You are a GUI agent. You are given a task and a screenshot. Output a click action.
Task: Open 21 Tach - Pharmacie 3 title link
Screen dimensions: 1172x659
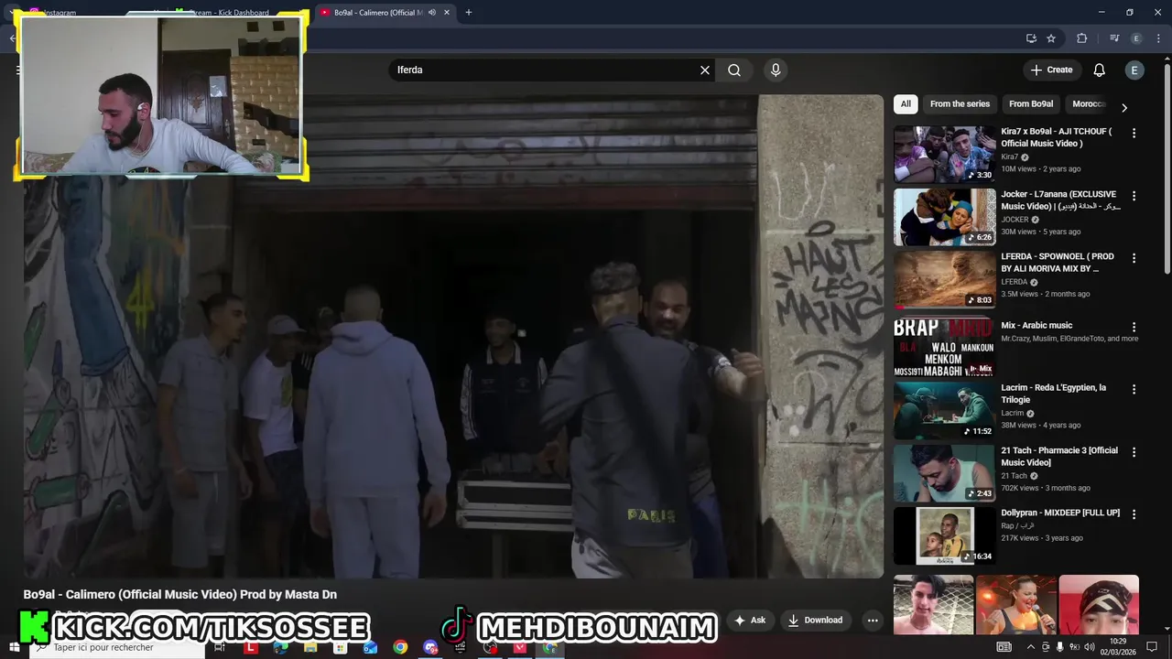point(1059,456)
